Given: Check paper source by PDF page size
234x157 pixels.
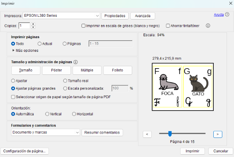Looking at the screenshot, I should click(14, 97).
